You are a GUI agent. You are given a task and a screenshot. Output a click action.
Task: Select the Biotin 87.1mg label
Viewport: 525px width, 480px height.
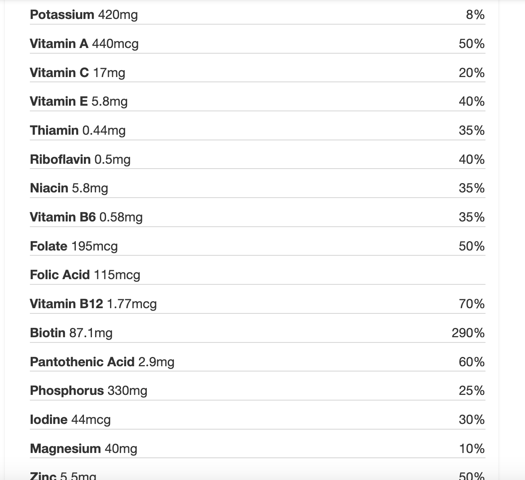coord(71,333)
